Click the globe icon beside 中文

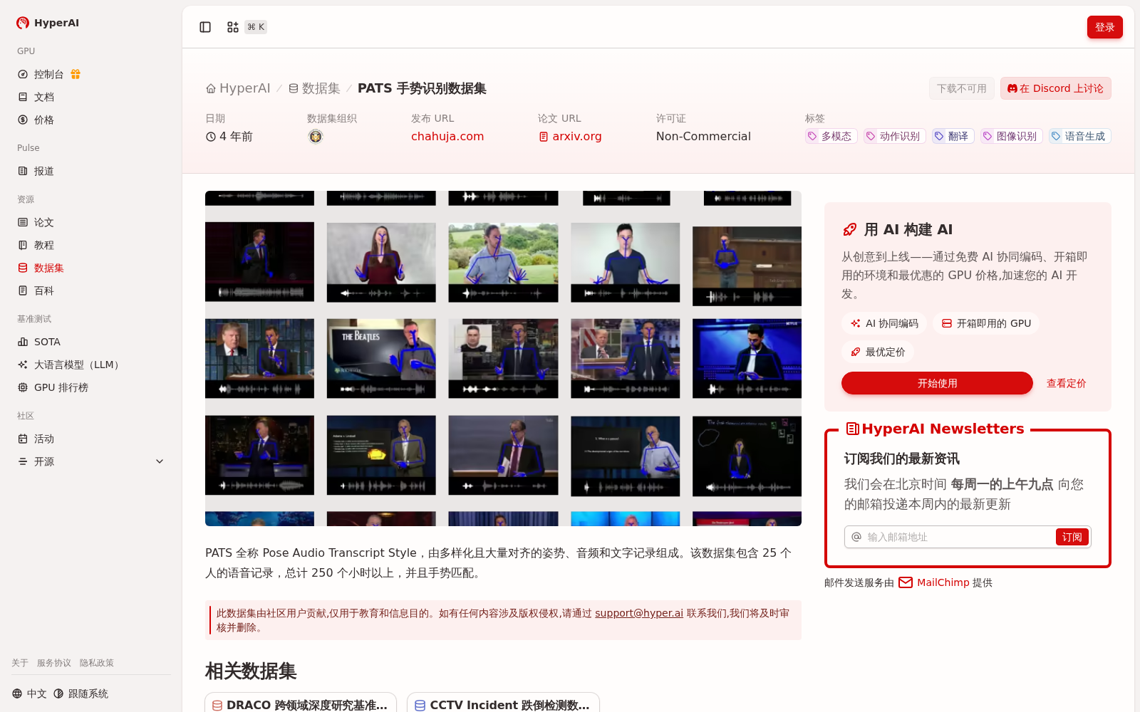[17, 693]
